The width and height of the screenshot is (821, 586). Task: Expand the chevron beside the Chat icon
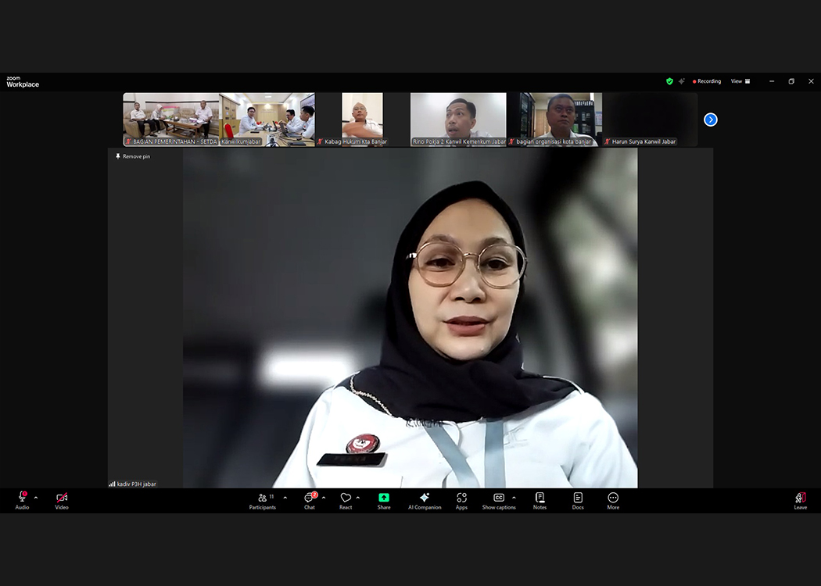(x=324, y=498)
